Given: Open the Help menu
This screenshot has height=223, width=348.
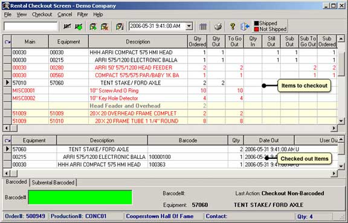Looking at the screenshot, I should (98, 15).
